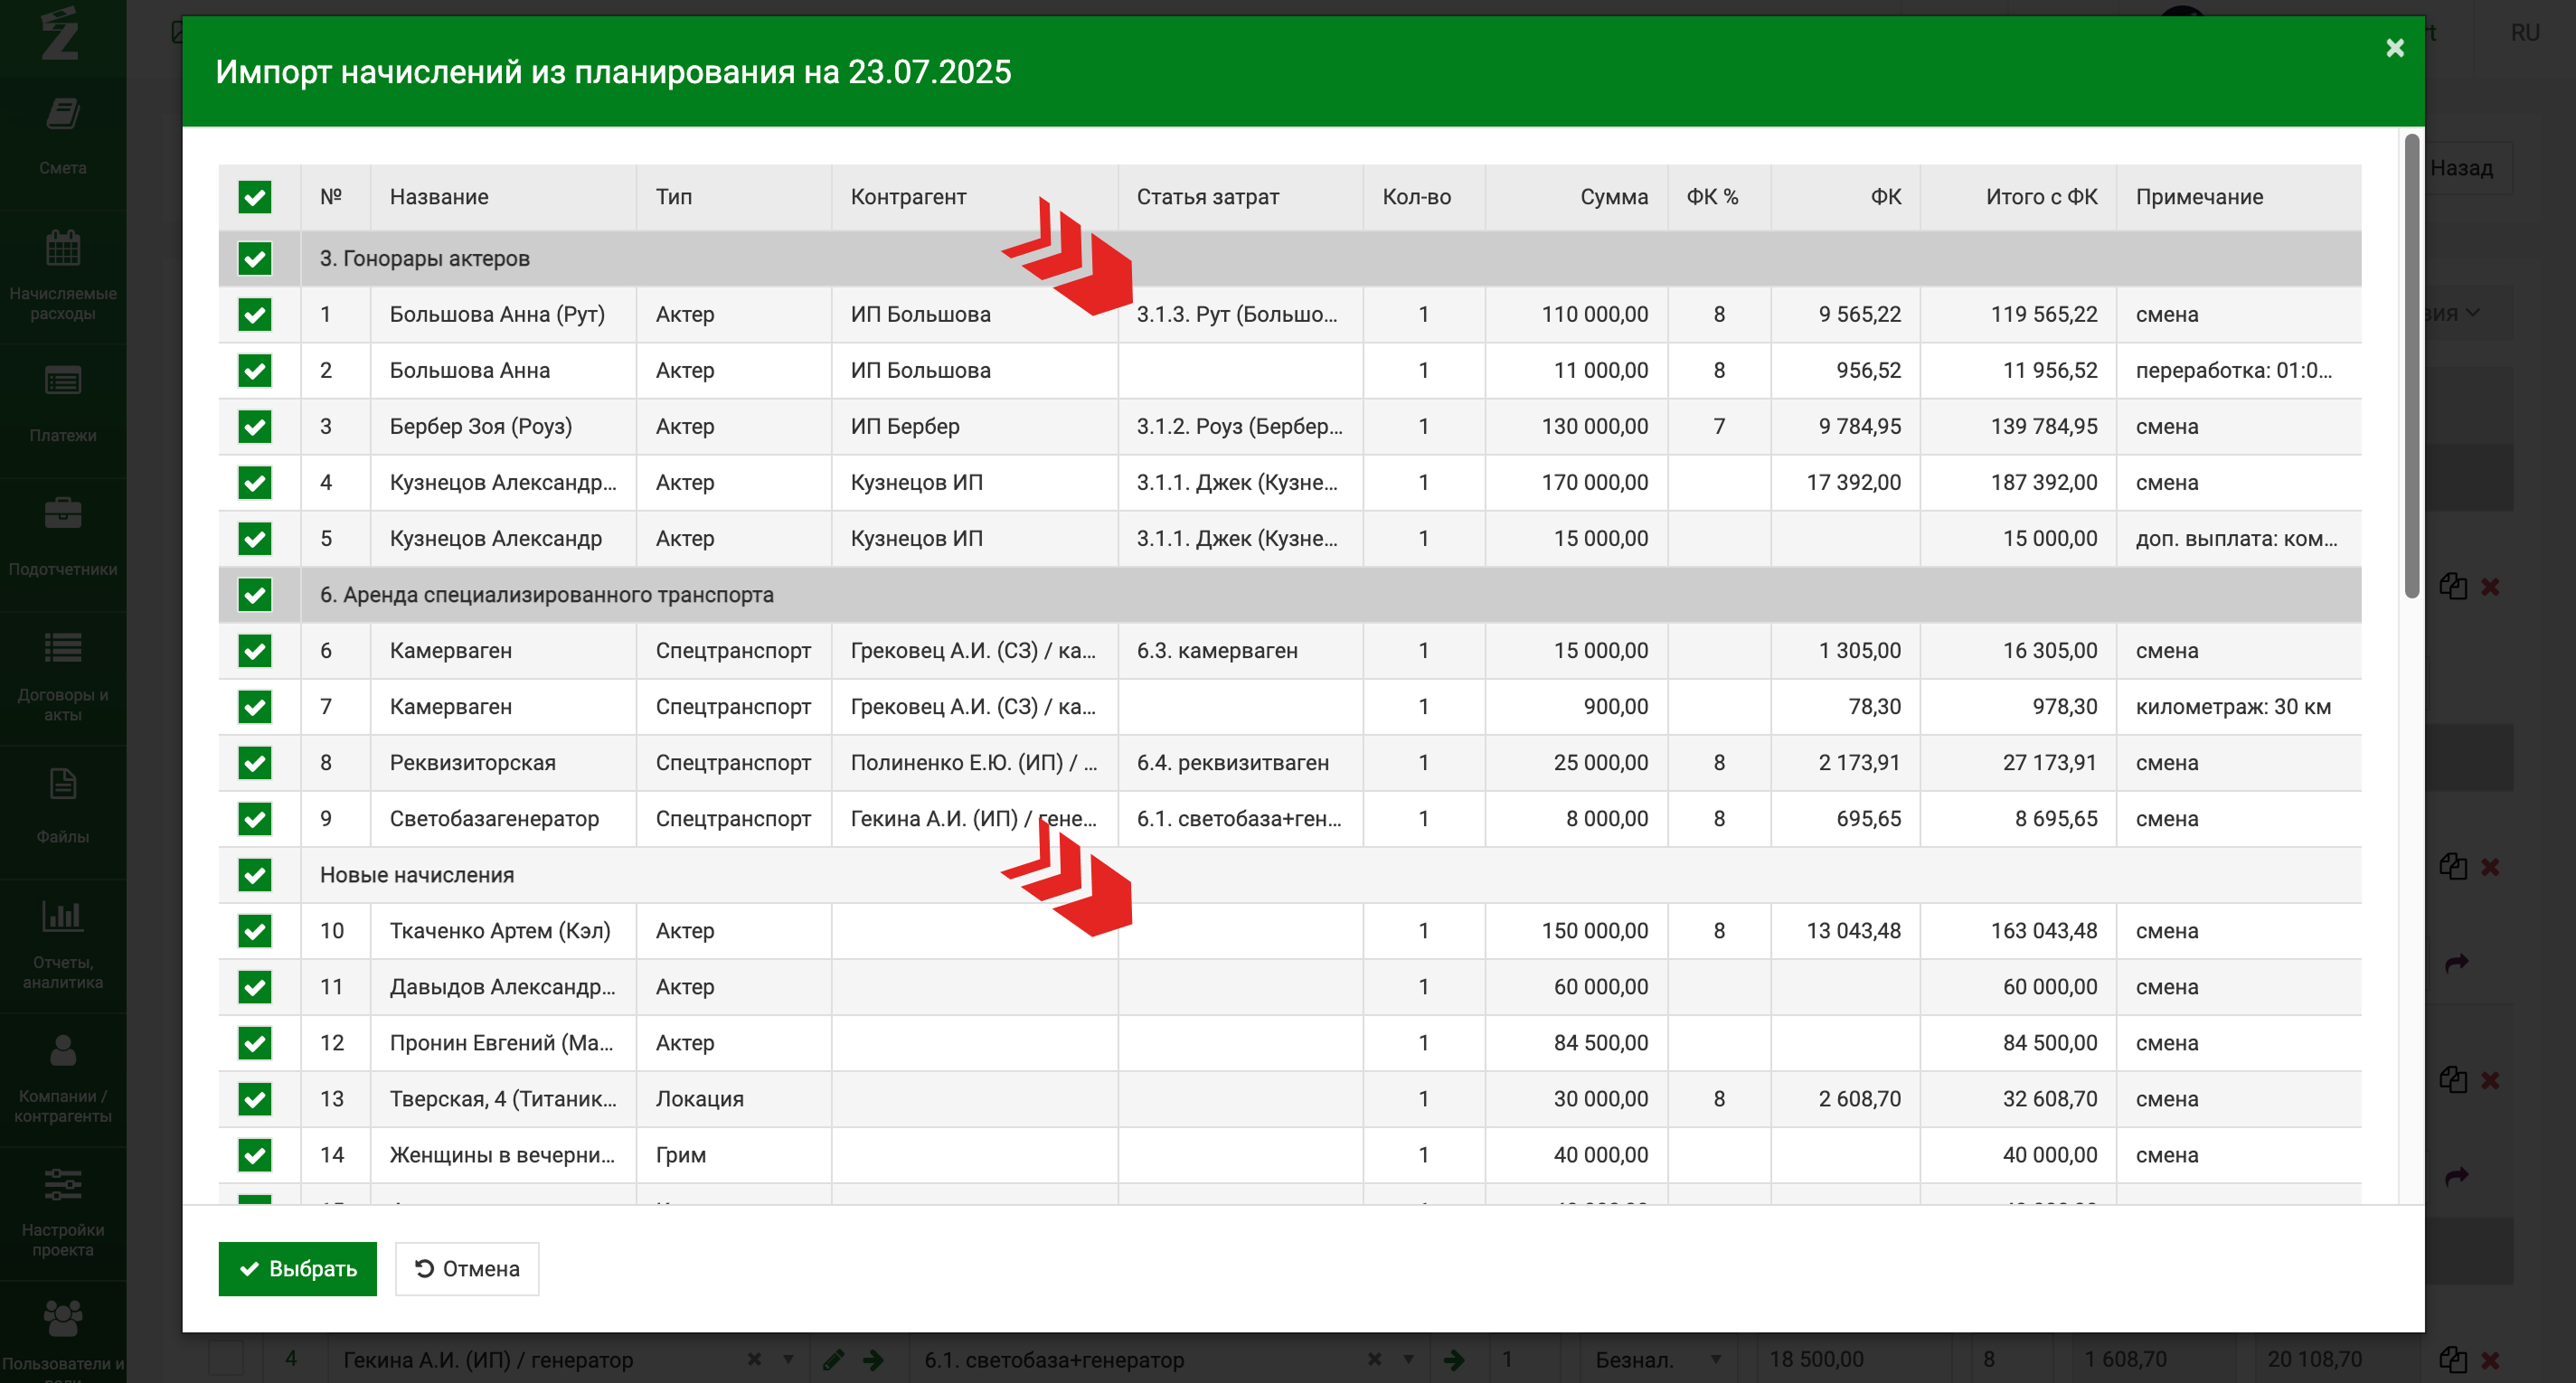Uncheck Ткаченко Артем (Кэл) row checkbox
This screenshot has height=1383, width=2576.
coord(255,931)
